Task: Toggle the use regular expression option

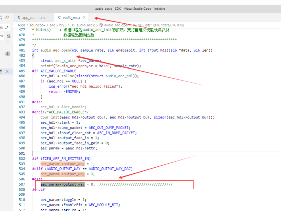Action: pos(7,27)
